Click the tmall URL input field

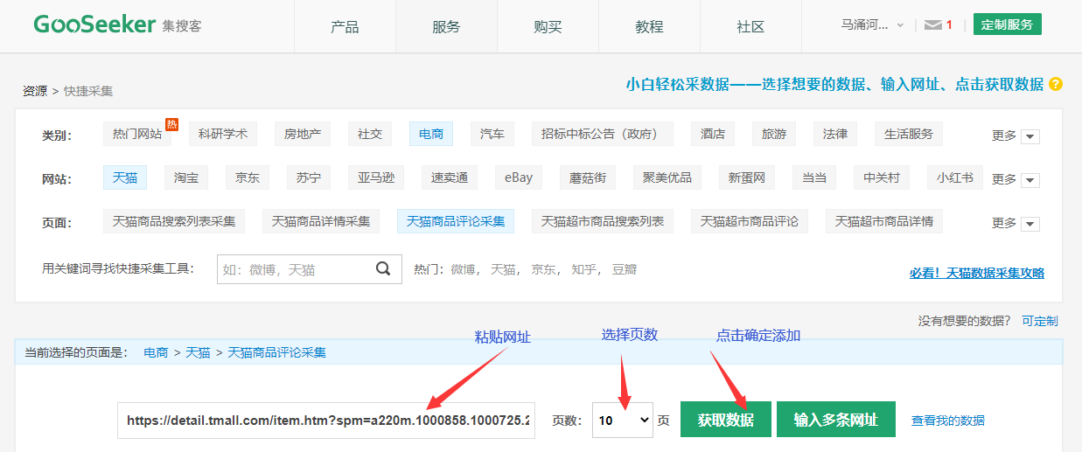pyautogui.click(x=326, y=420)
